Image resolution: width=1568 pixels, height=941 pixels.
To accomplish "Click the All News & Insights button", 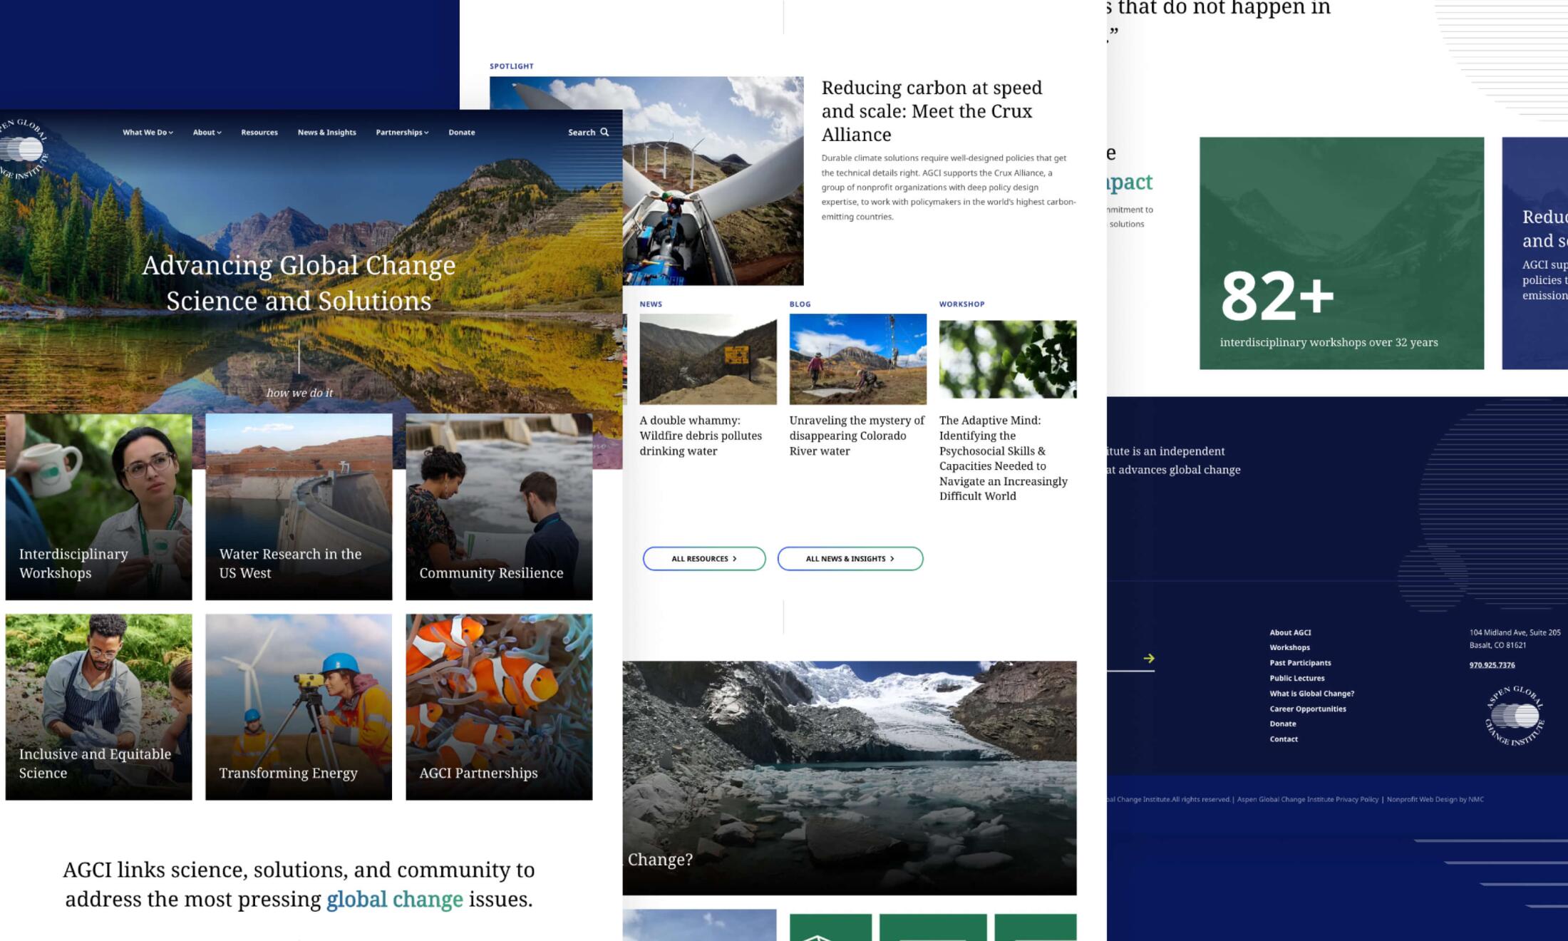I will pyautogui.click(x=850, y=559).
